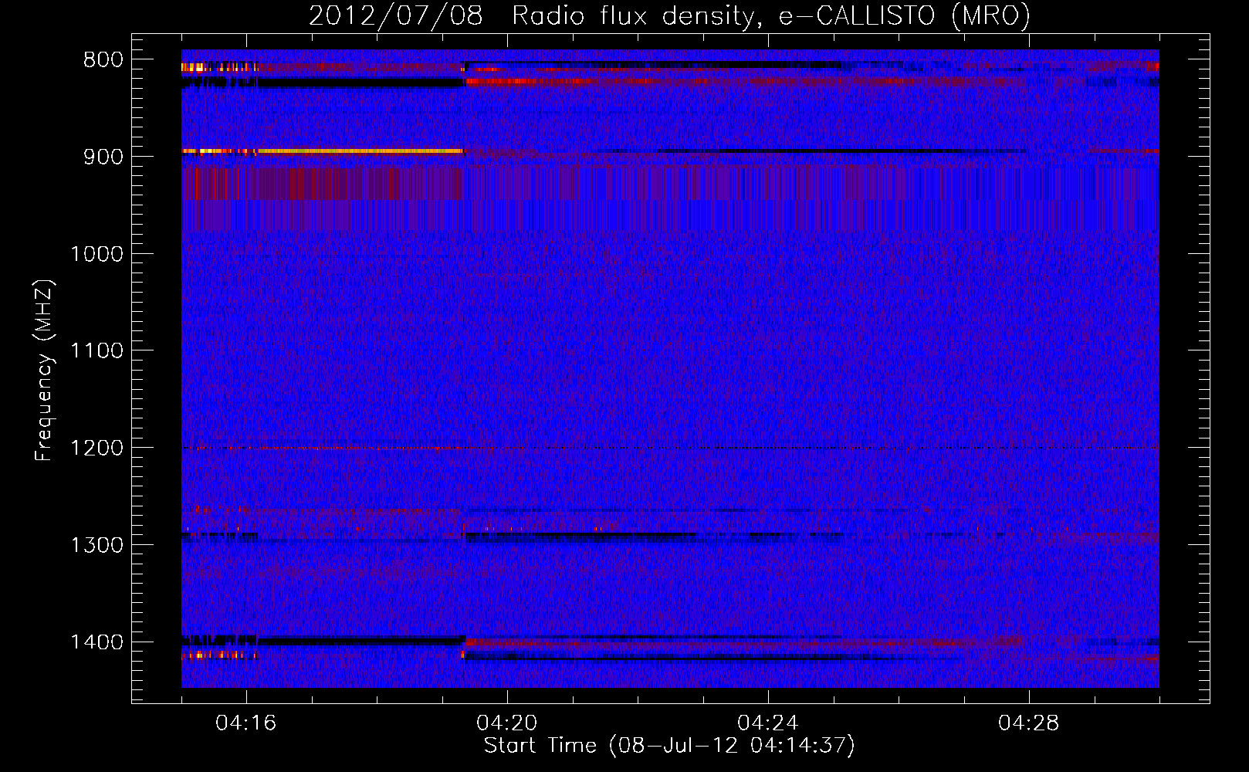
Task: Click the yellow-white burst at 800 MHz start
Action: point(219,67)
